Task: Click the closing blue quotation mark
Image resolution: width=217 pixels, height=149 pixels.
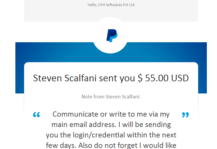Action: 185,115
